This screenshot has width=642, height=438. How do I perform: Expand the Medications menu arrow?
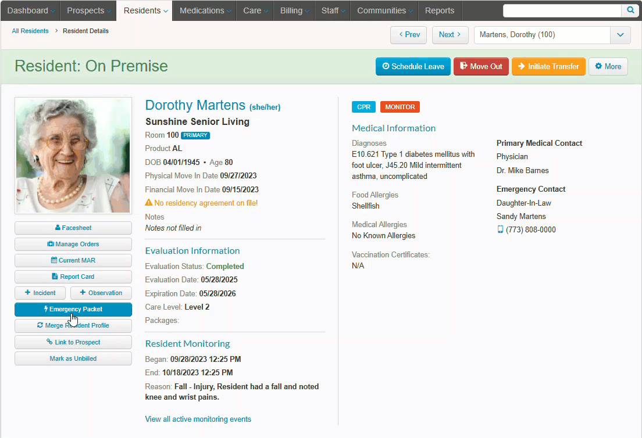pos(229,12)
